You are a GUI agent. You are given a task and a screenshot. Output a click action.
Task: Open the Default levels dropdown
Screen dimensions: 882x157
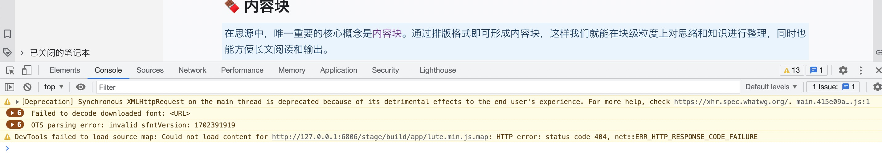(771, 87)
